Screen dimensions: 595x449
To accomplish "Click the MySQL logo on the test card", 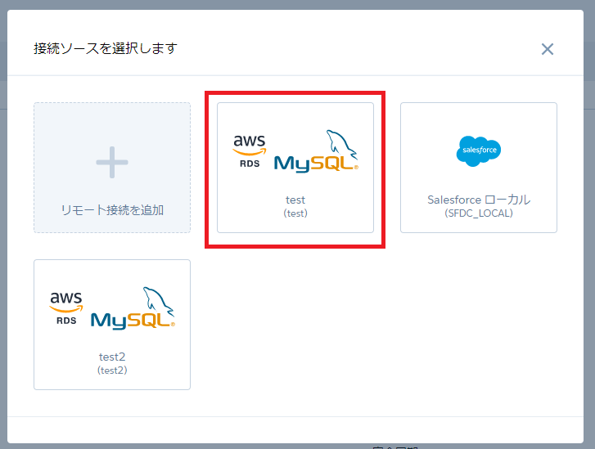I will tap(316, 151).
